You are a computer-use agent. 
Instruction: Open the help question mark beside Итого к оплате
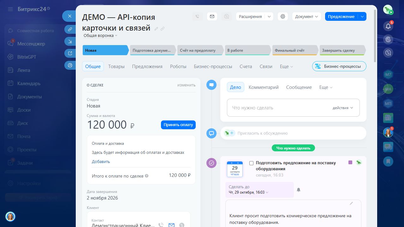click(x=147, y=176)
